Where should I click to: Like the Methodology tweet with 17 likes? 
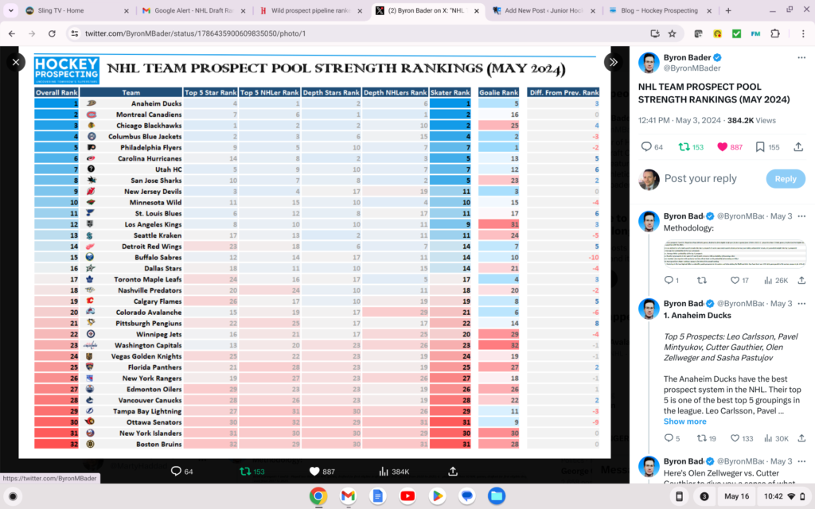[735, 281]
